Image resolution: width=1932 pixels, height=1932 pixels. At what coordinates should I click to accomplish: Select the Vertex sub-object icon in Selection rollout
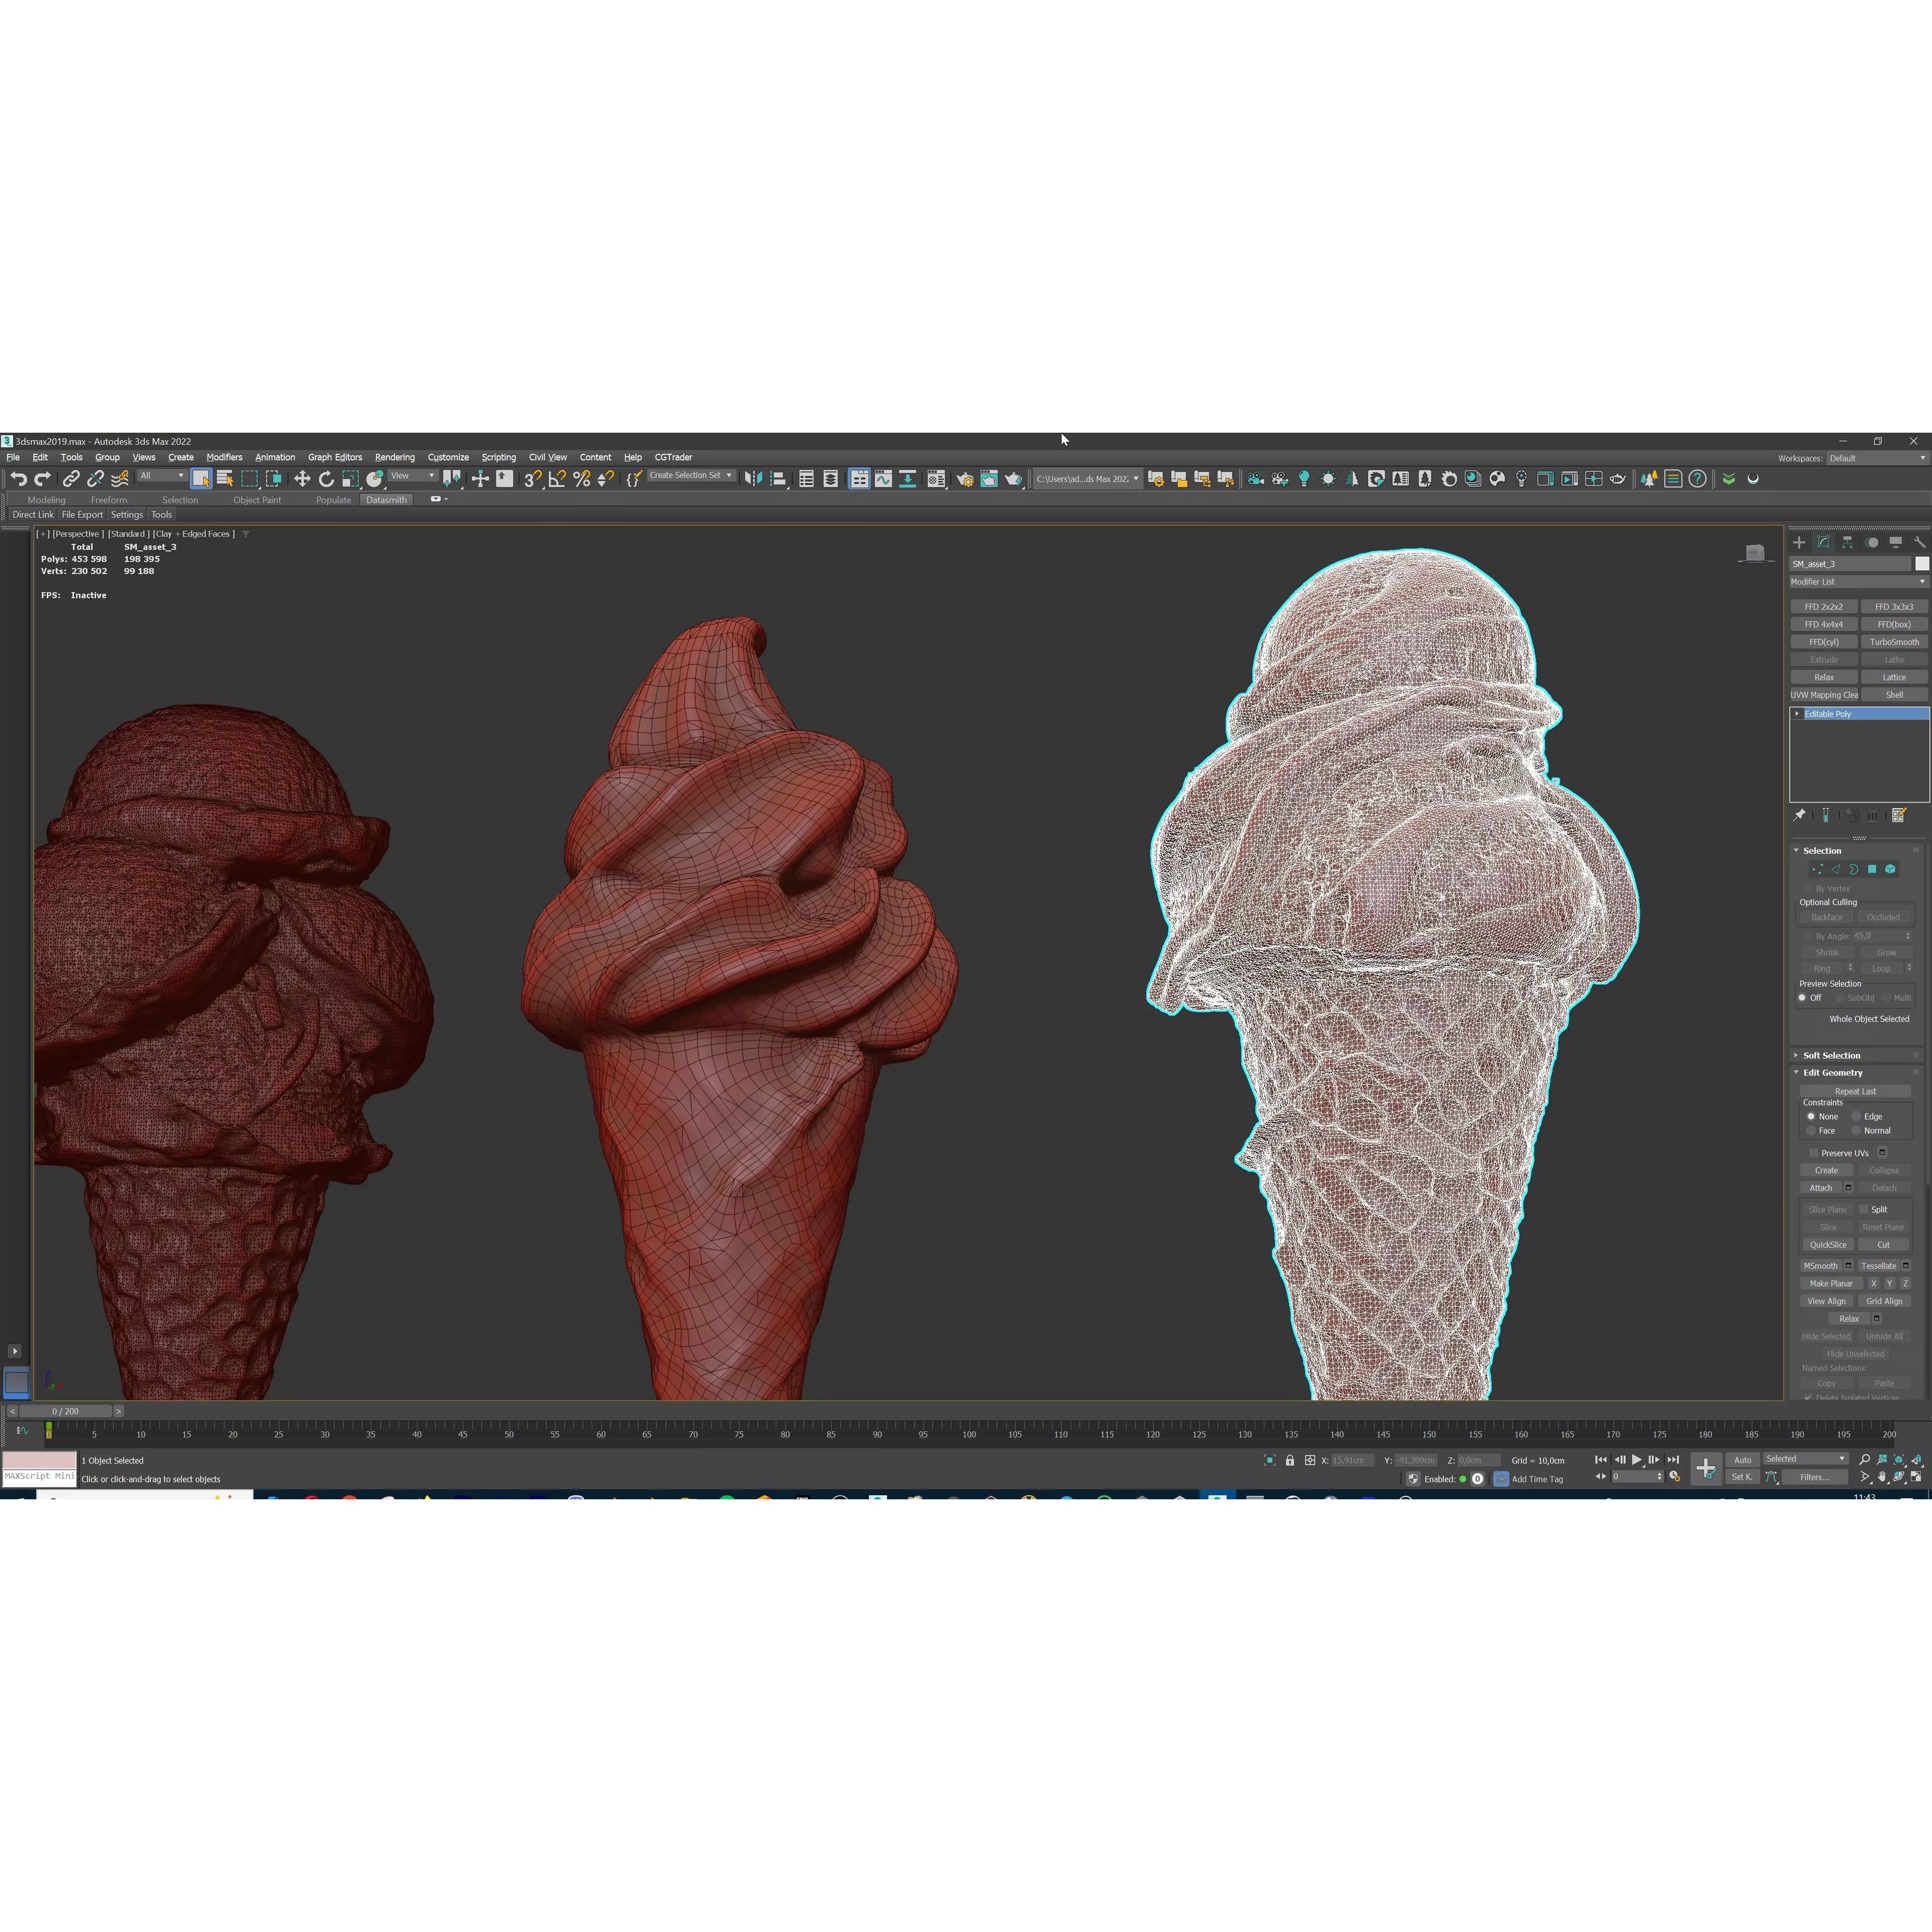(1818, 869)
